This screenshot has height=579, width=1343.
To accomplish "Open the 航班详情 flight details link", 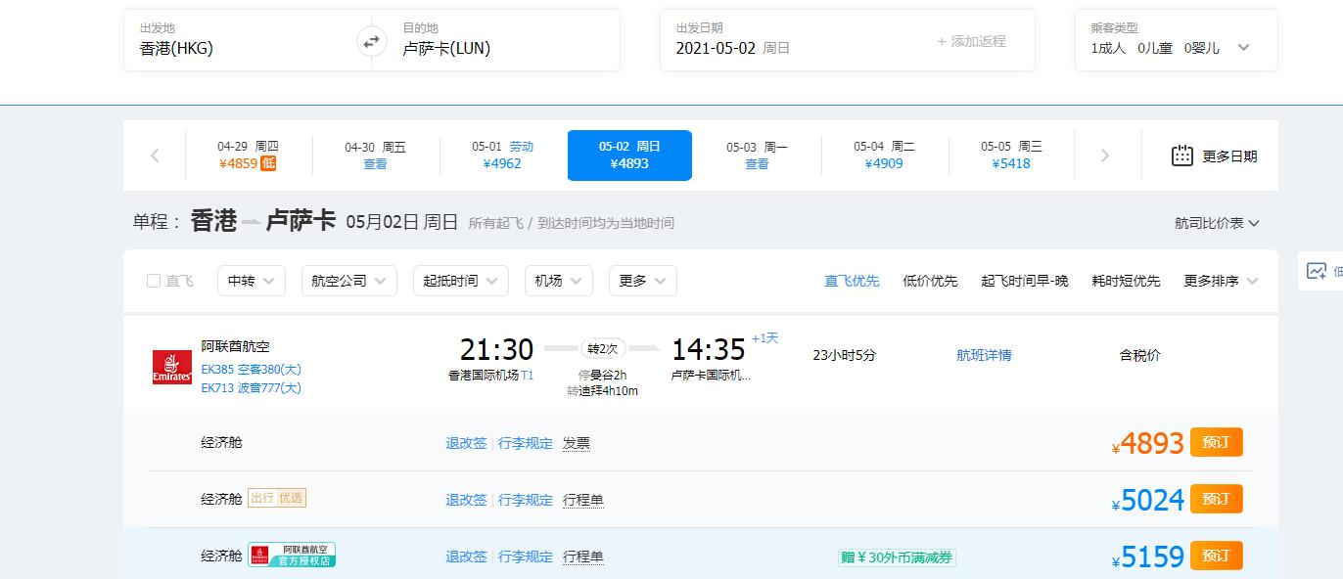I will click(x=983, y=356).
